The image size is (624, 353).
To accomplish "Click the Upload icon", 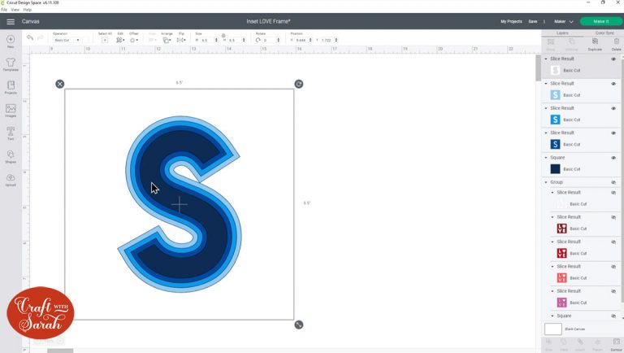I will pyautogui.click(x=11, y=177).
